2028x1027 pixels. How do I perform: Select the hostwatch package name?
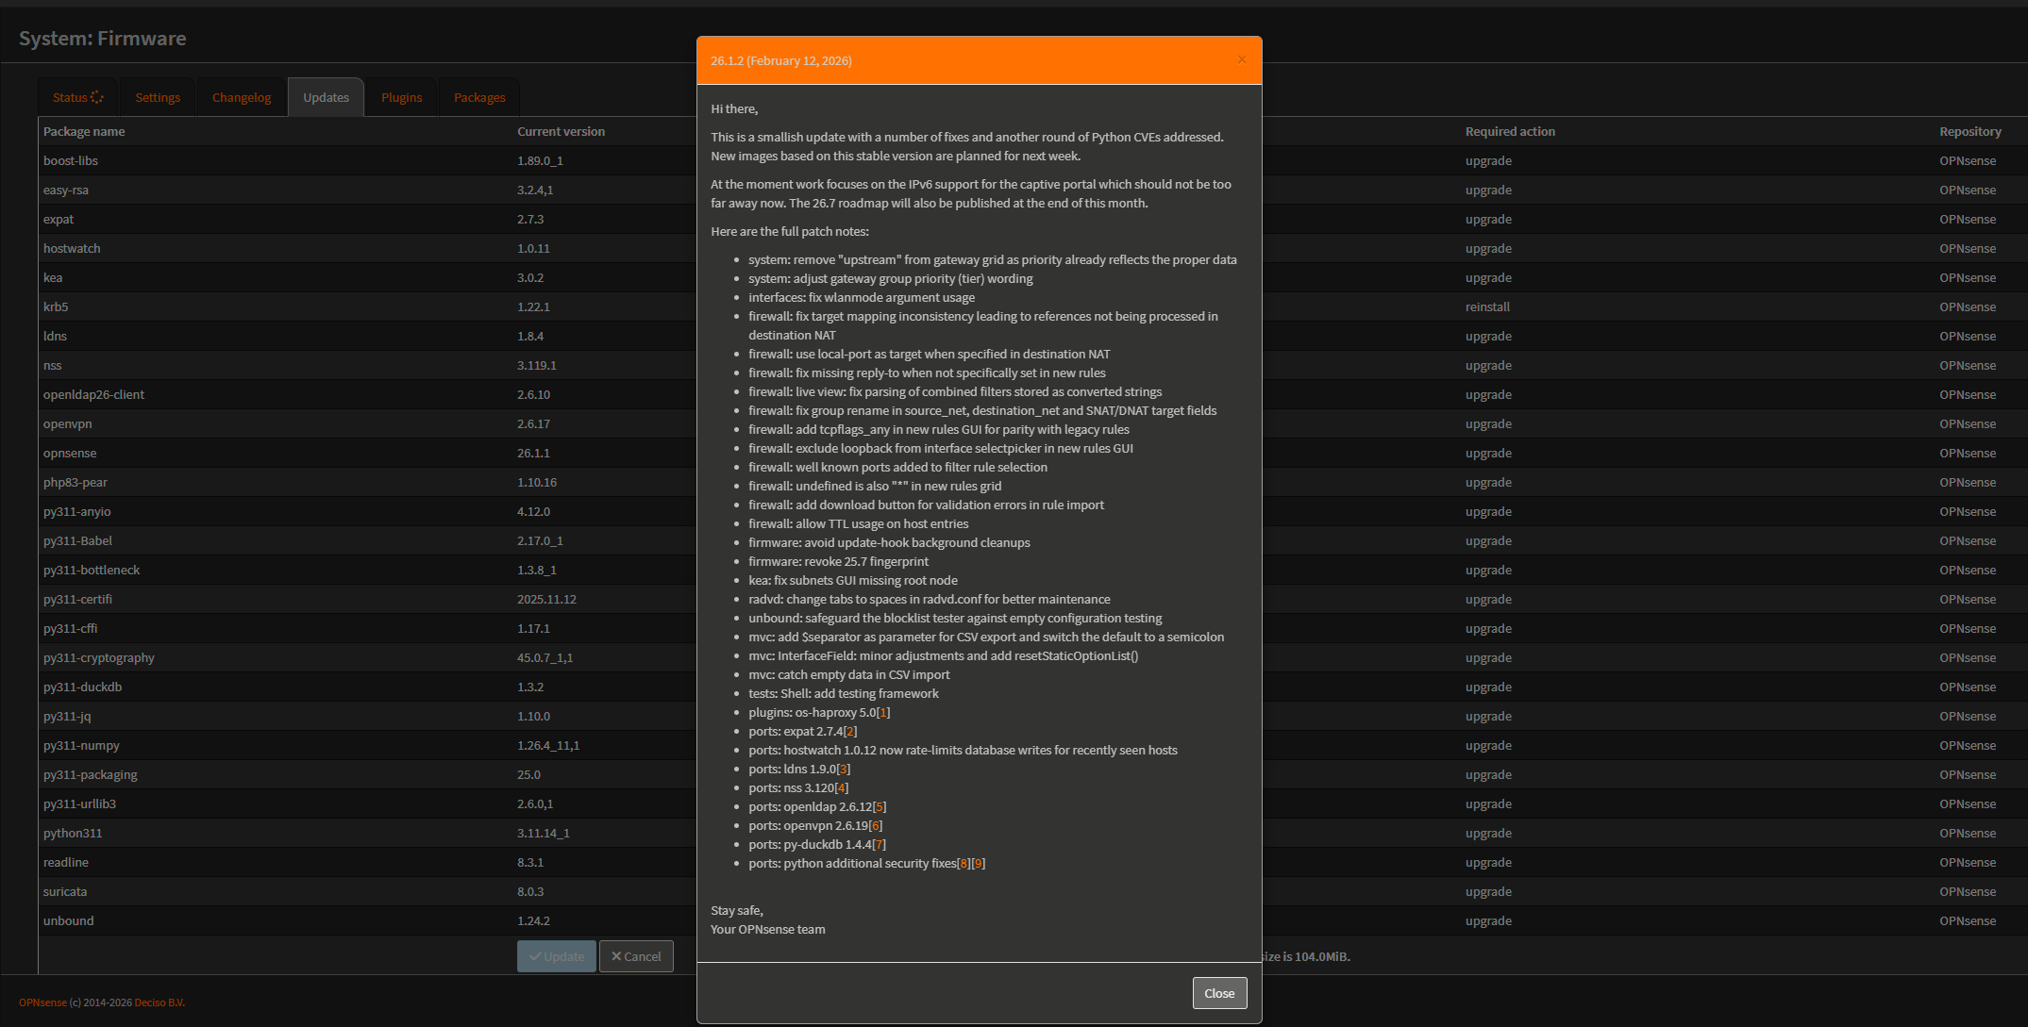point(72,248)
